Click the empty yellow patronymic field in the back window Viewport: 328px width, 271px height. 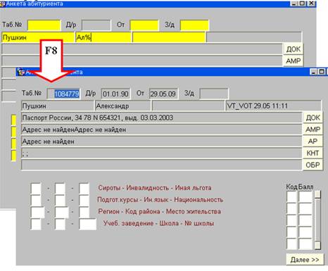169,37
